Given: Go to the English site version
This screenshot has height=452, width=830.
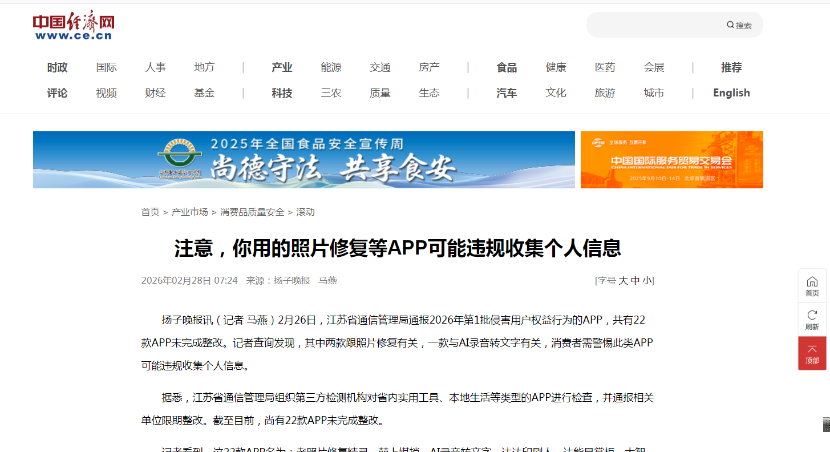Looking at the screenshot, I should 731,93.
